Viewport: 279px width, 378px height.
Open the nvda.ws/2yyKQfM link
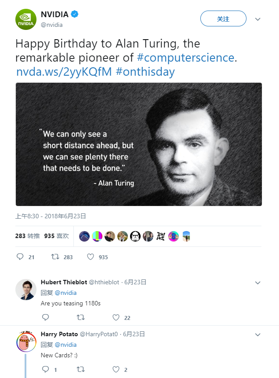pyautogui.click(x=64, y=72)
